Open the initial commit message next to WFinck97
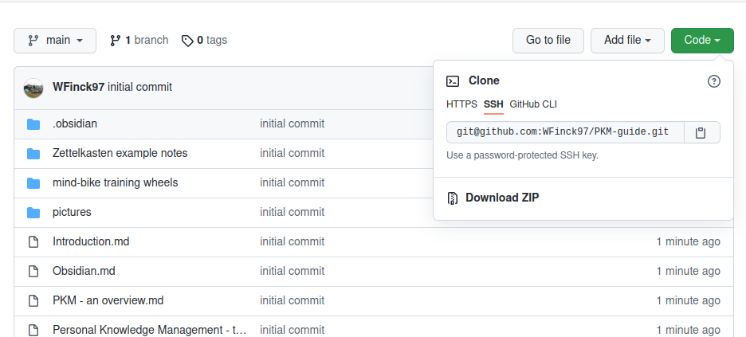This screenshot has width=746, height=337. click(140, 87)
